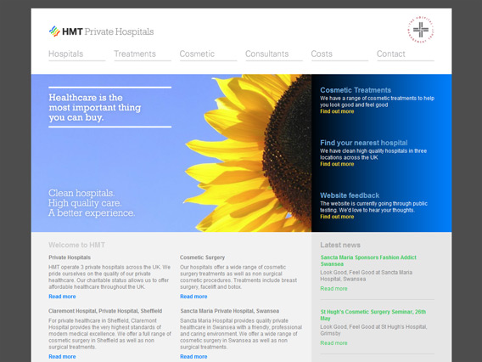Click the sunflower banner image

click(171, 153)
